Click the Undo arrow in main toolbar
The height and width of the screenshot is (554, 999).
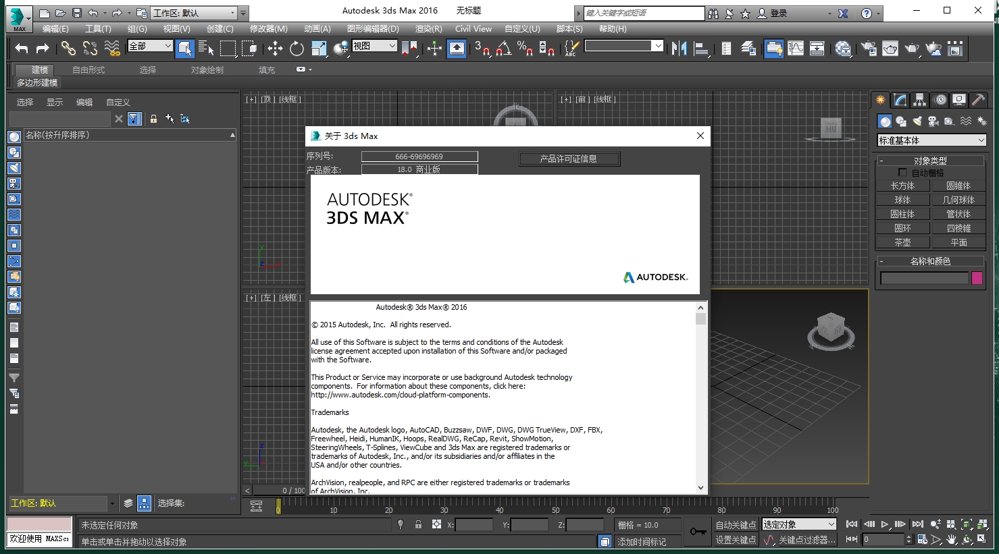click(22, 48)
